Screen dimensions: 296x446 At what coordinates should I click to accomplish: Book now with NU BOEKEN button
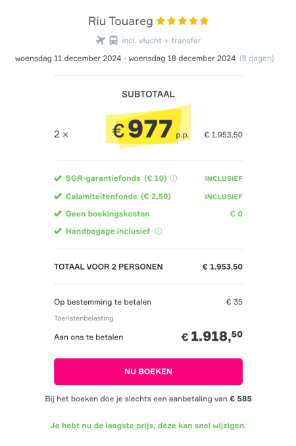point(148,372)
